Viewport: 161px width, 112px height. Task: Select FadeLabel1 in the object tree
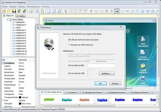(20, 22)
